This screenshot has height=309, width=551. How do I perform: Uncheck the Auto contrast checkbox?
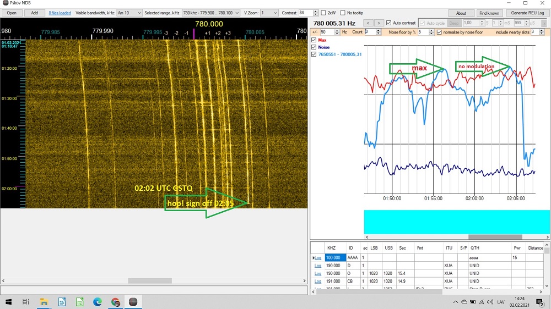click(x=389, y=23)
